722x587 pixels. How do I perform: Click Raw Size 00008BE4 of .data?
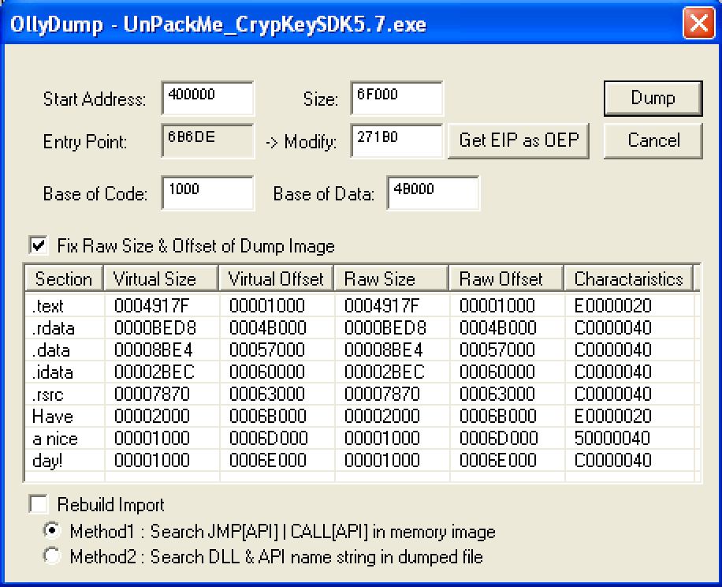pyautogui.click(x=383, y=350)
